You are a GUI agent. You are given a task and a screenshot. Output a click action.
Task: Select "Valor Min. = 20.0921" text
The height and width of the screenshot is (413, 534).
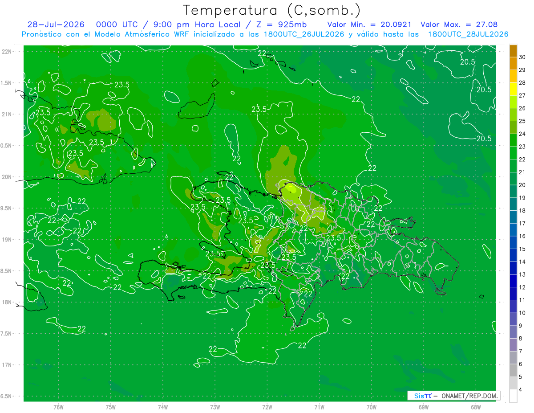[x=369, y=25]
